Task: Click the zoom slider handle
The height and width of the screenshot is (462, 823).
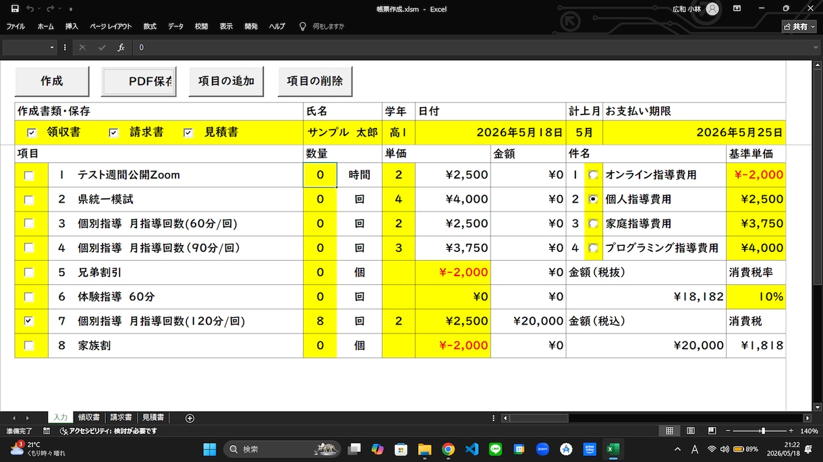Action: click(x=763, y=431)
